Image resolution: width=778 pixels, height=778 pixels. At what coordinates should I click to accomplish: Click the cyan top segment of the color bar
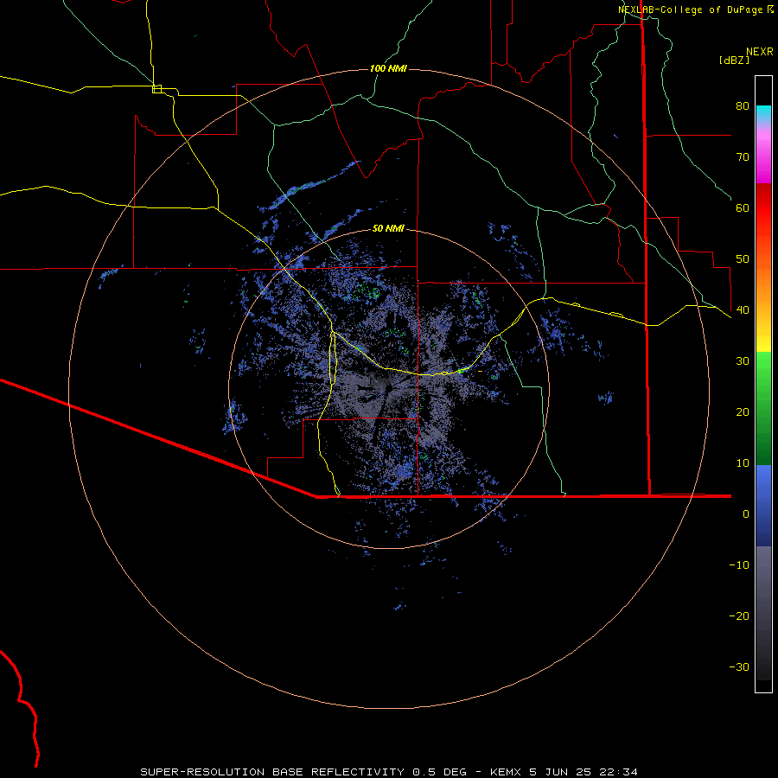[x=763, y=113]
